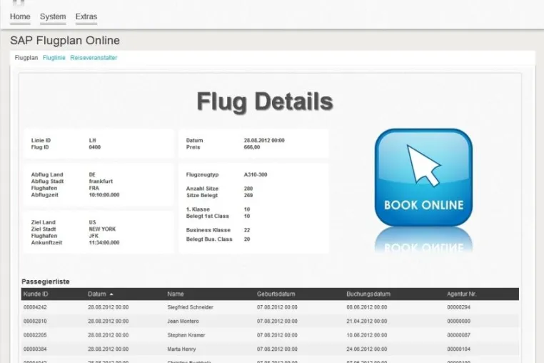Switch to the Reiseveranstalter tab
Screen dimensions: 544x363
click(94, 58)
